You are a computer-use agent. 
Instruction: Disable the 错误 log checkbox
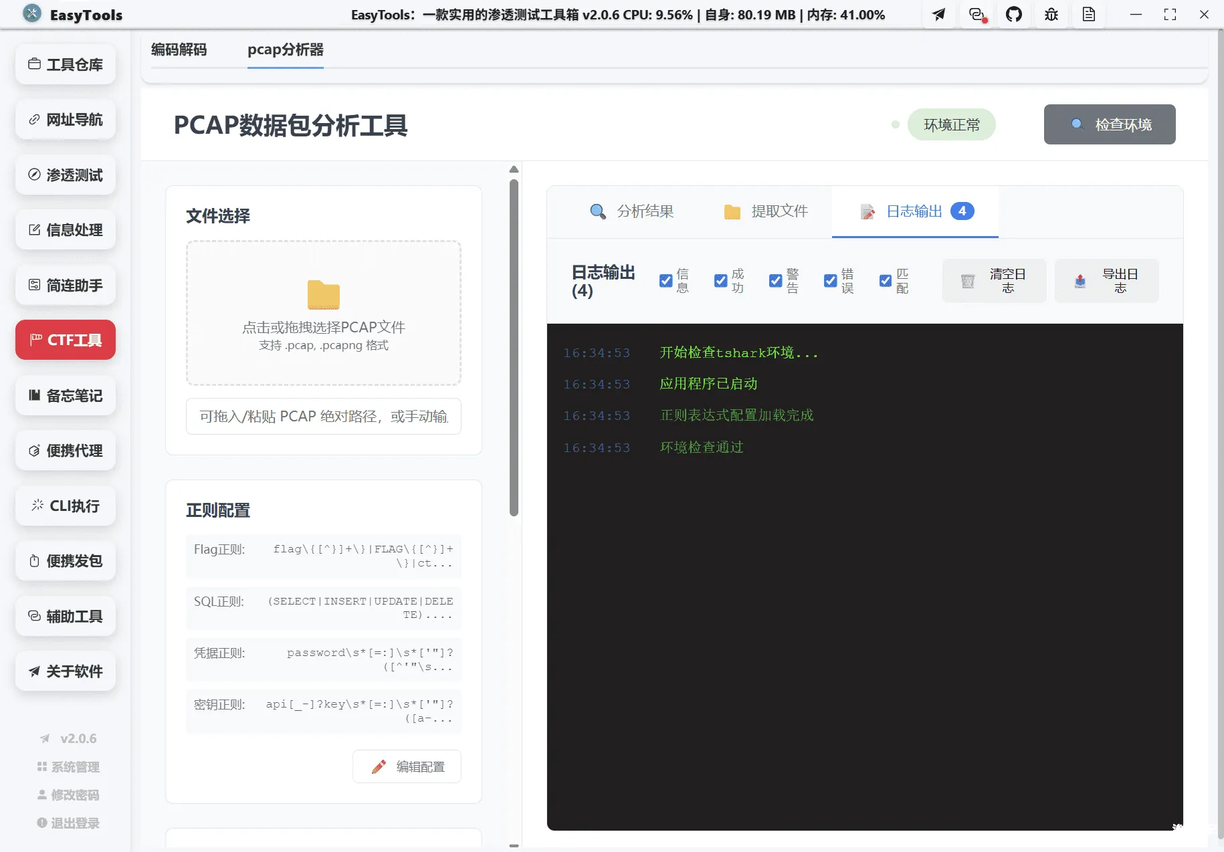(x=830, y=281)
